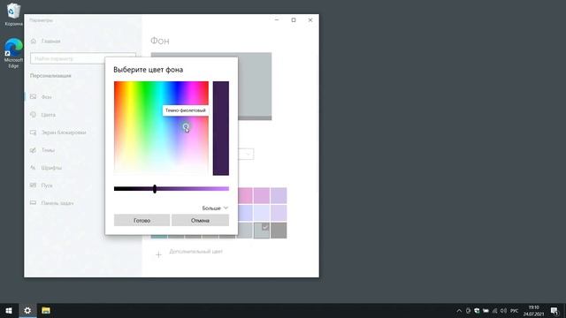The image size is (566, 318).
Task: Select the pink background swatch
Action: 245,195
